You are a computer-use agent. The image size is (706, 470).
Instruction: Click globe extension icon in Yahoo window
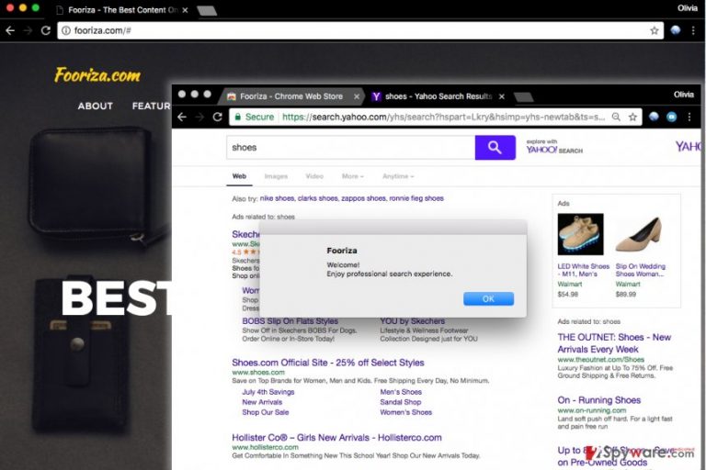[x=654, y=117]
